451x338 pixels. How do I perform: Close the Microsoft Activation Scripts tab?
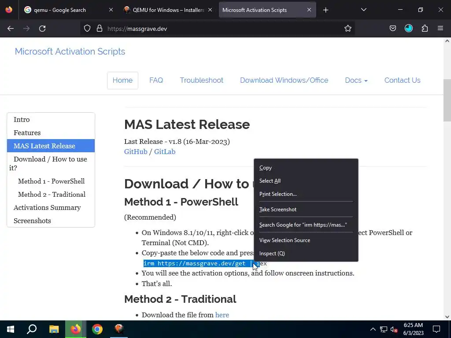click(x=309, y=10)
